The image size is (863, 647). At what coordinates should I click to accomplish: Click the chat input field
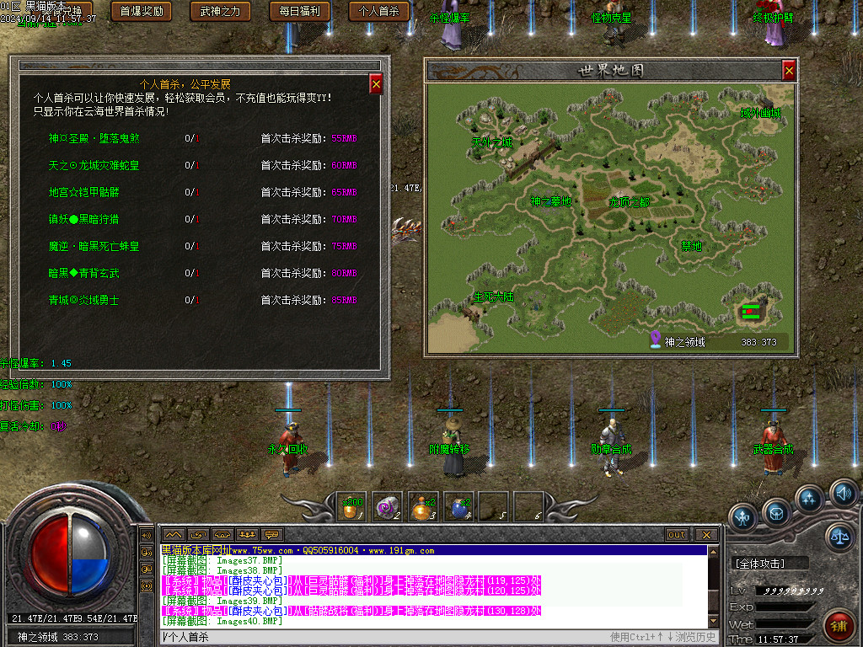coord(439,637)
